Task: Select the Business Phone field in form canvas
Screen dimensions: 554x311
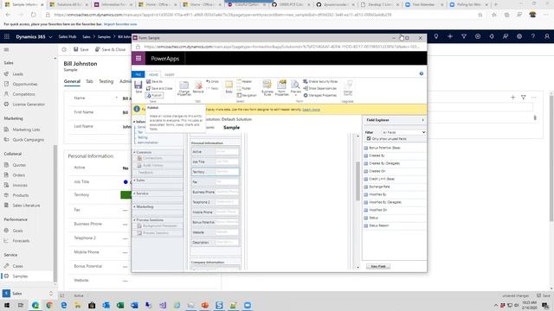Action: tap(216, 192)
